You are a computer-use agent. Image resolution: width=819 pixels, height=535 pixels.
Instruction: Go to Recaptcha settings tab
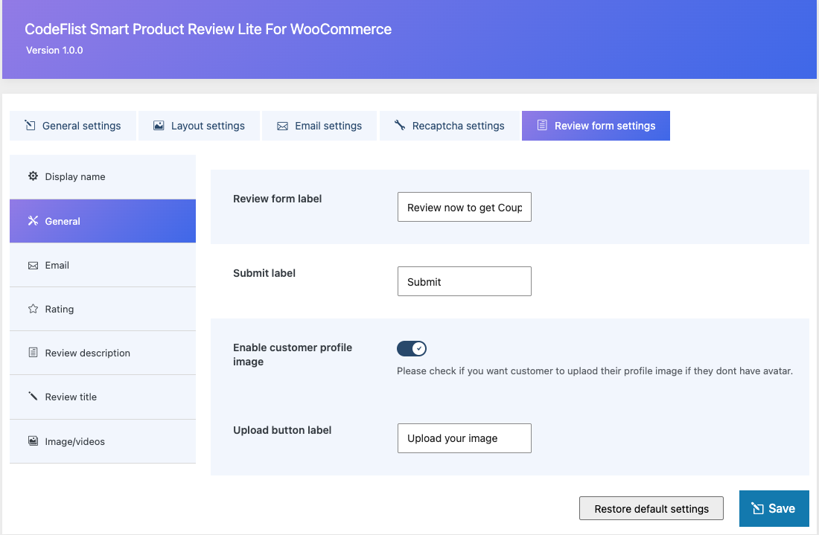click(x=449, y=126)
